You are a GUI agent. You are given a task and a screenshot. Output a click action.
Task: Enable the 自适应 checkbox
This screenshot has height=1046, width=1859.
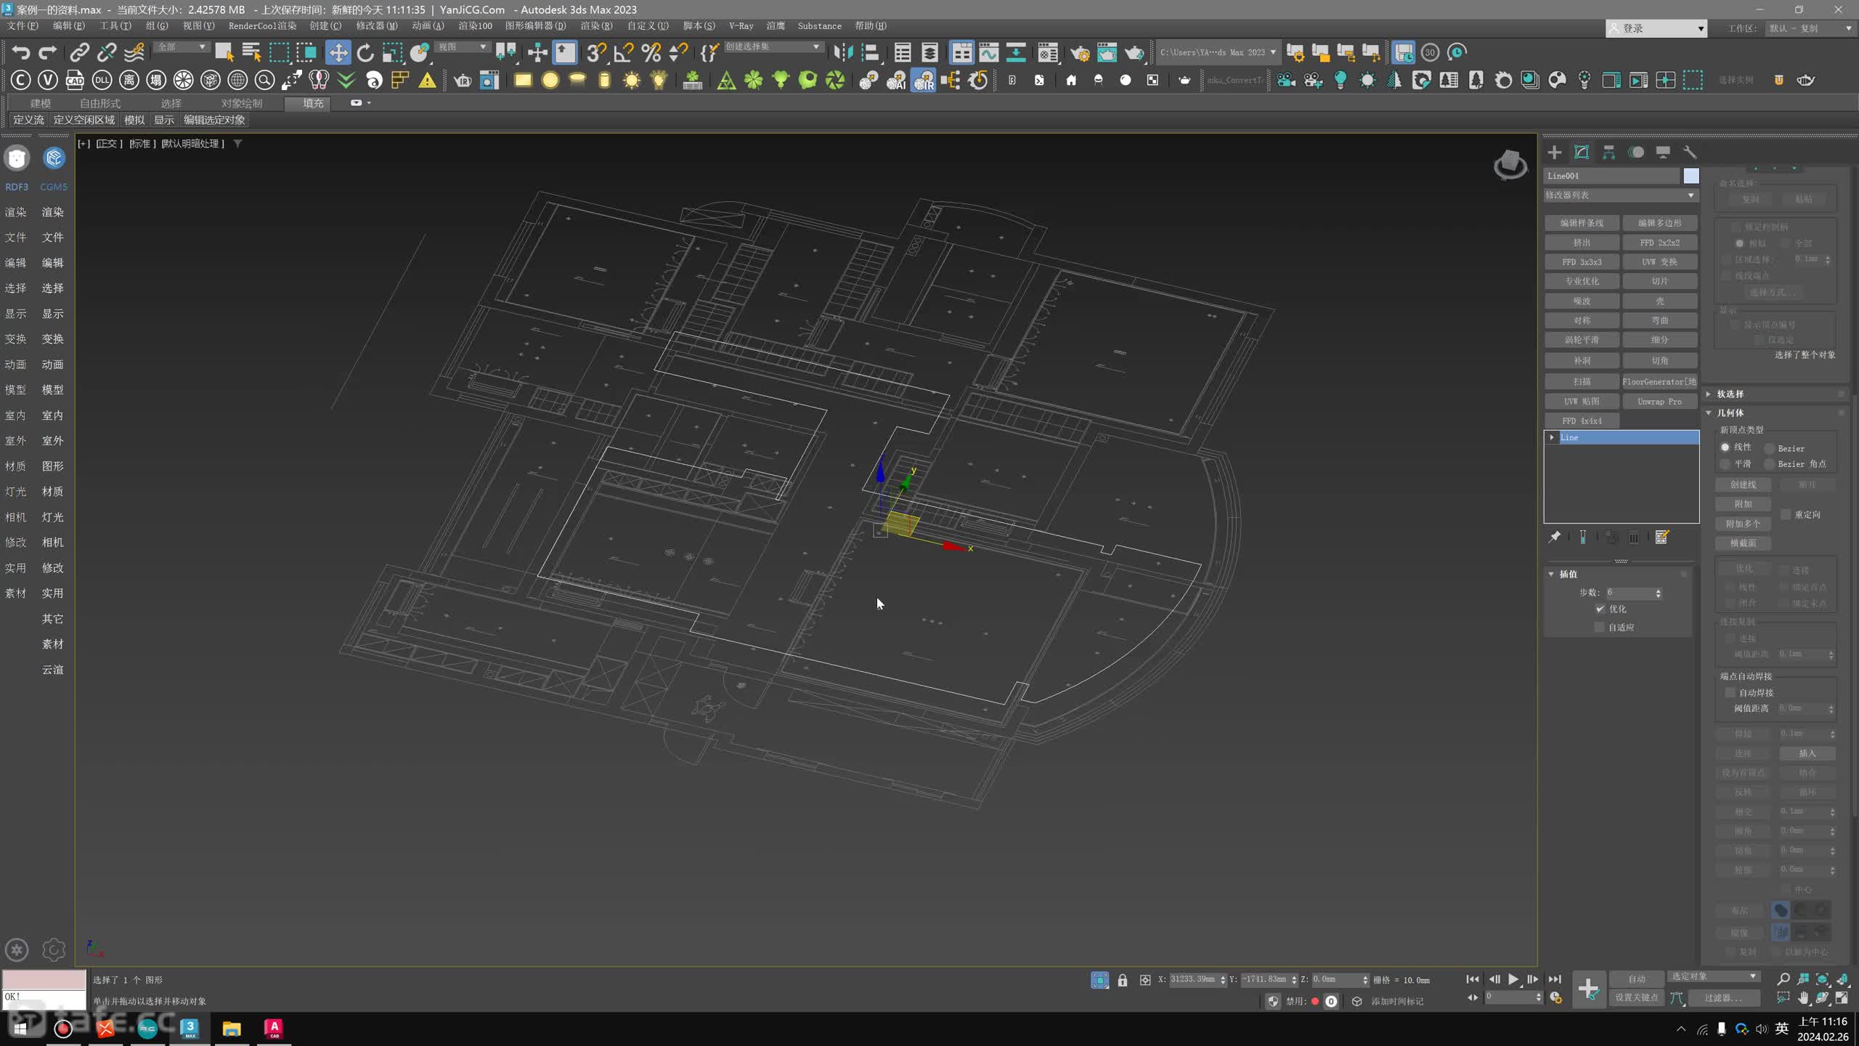click(x=1599, y=627)
